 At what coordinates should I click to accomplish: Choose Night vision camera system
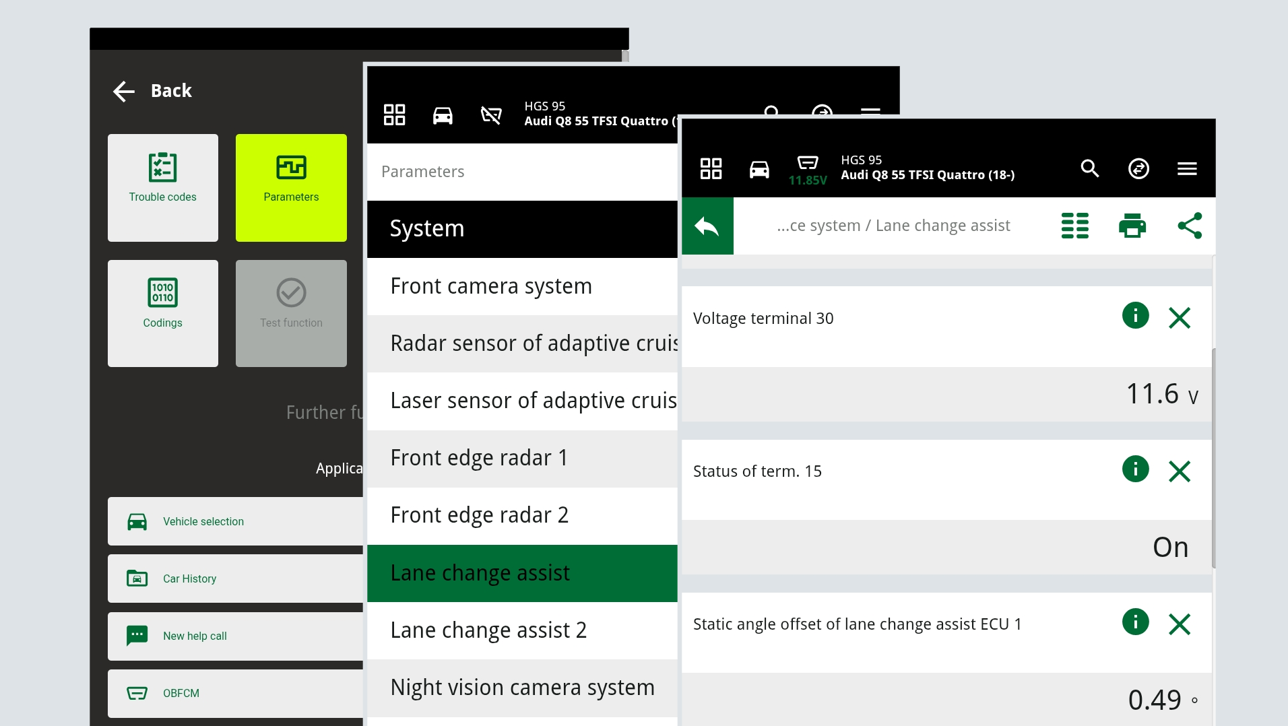522,688
